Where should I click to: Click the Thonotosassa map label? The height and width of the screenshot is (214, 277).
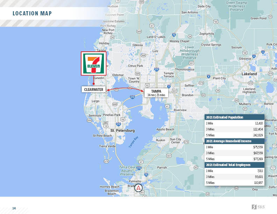(185, 69)
